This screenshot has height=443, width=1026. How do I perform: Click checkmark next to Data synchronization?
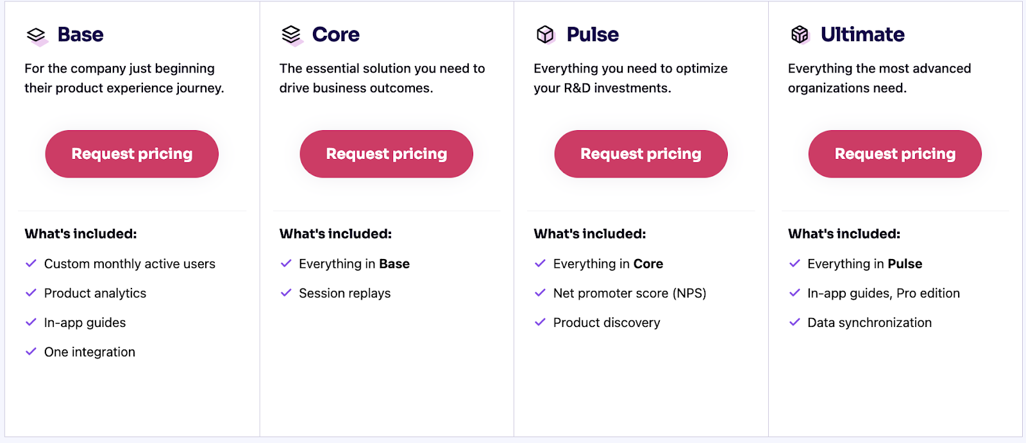795,322
